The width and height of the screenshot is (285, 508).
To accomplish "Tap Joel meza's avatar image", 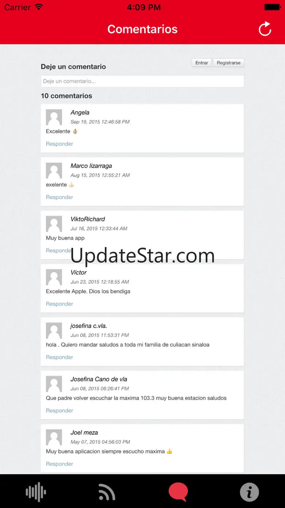I will [x=54, y=437].
